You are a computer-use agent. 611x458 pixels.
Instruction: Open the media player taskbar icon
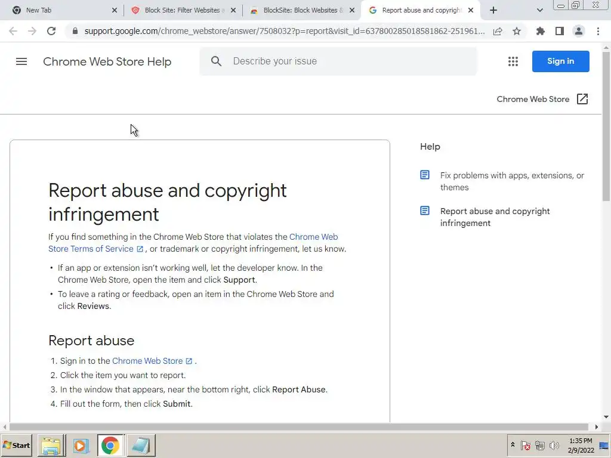[81, 445]
